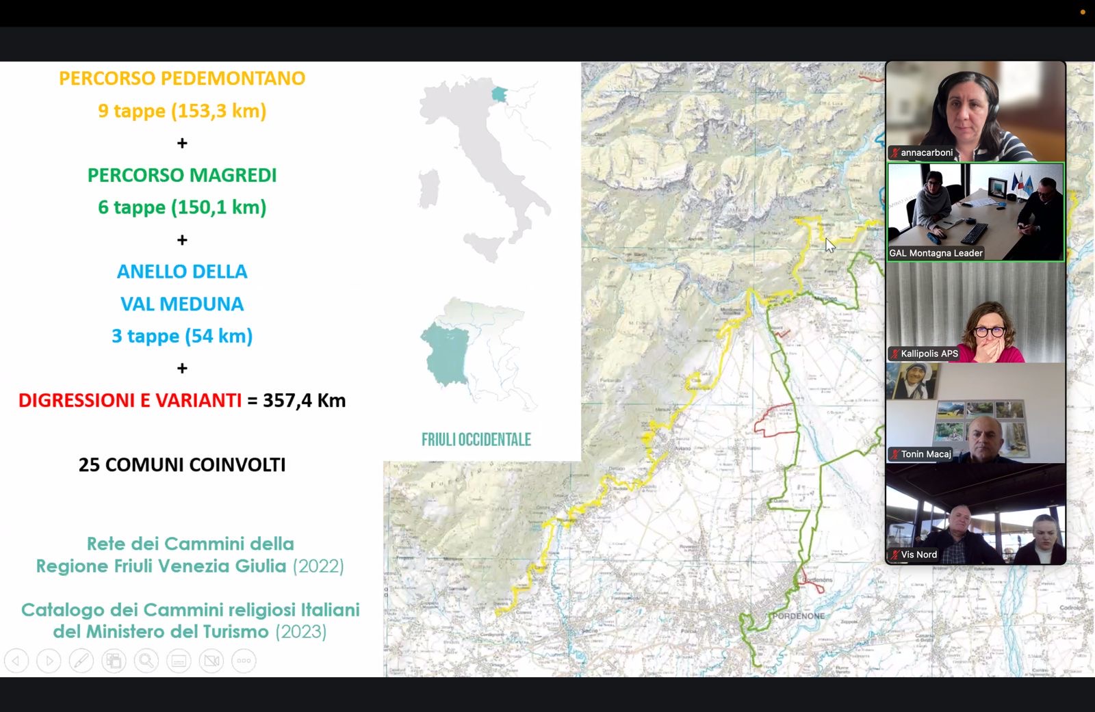
Task: Select annacarboni's video tile
Action: pos(976,111)
